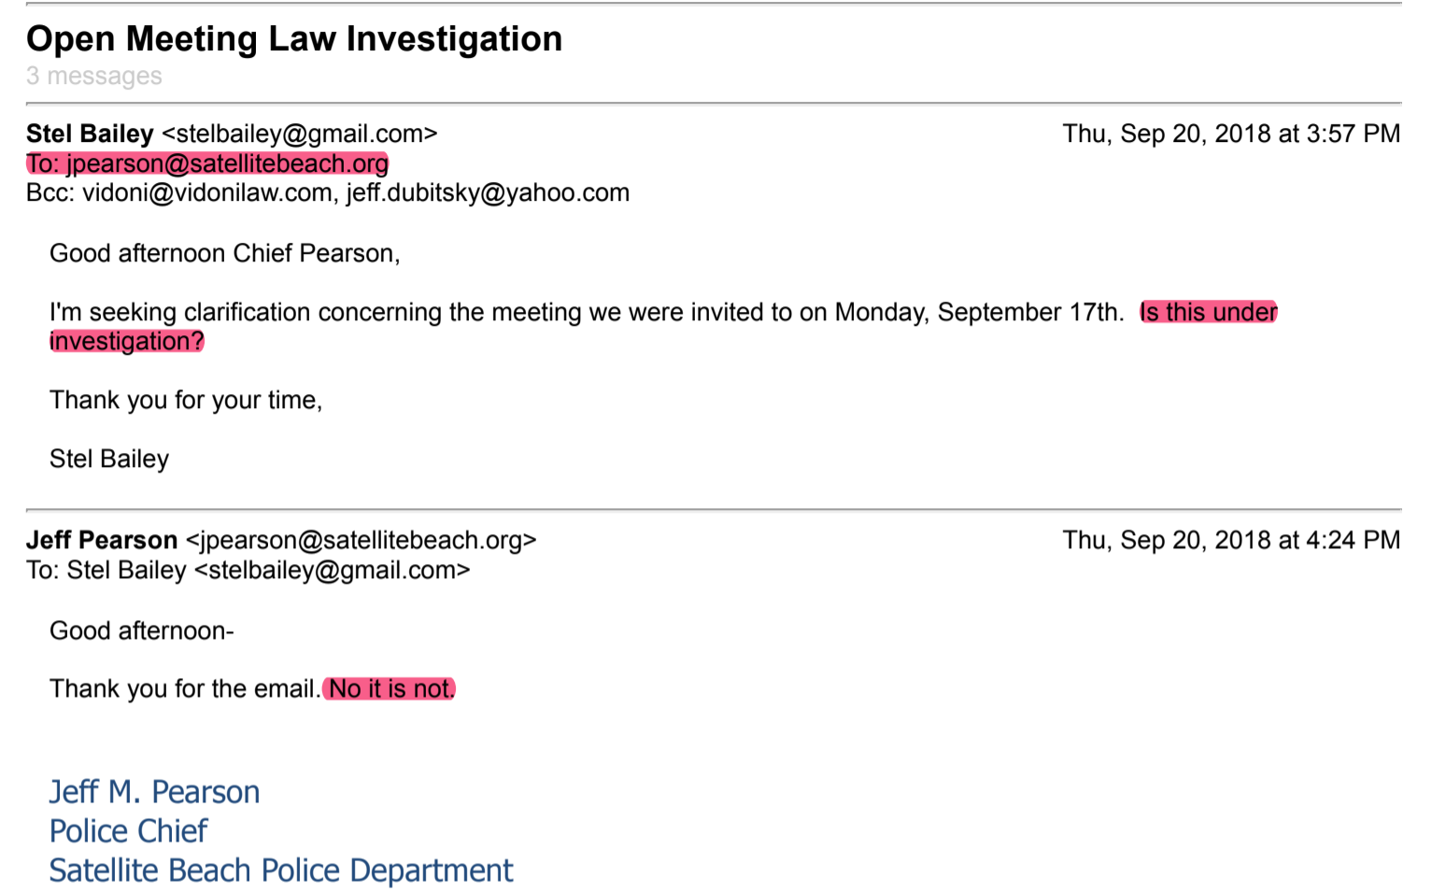The height and width of the screenshot is (891, 1446).
Task: Click Bcc address jeff.dubitsky@yahoo.com
Action: [x=488, y=193]
